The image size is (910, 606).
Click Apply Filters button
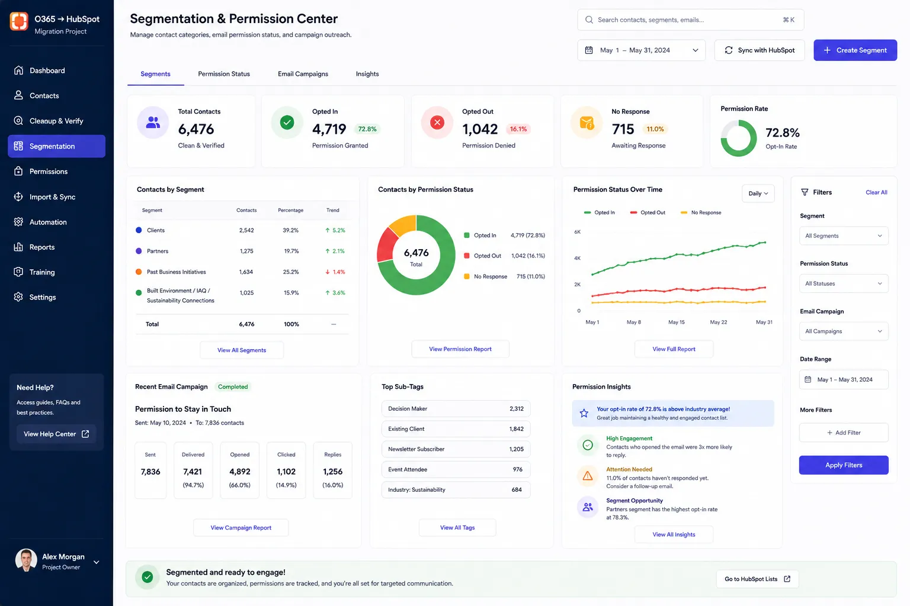[844, 465]
